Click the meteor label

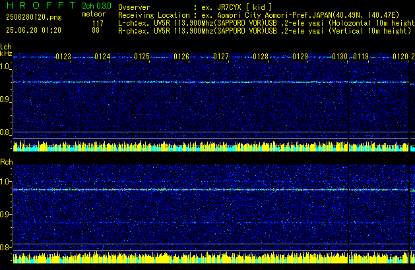click(x=94, y=14)
